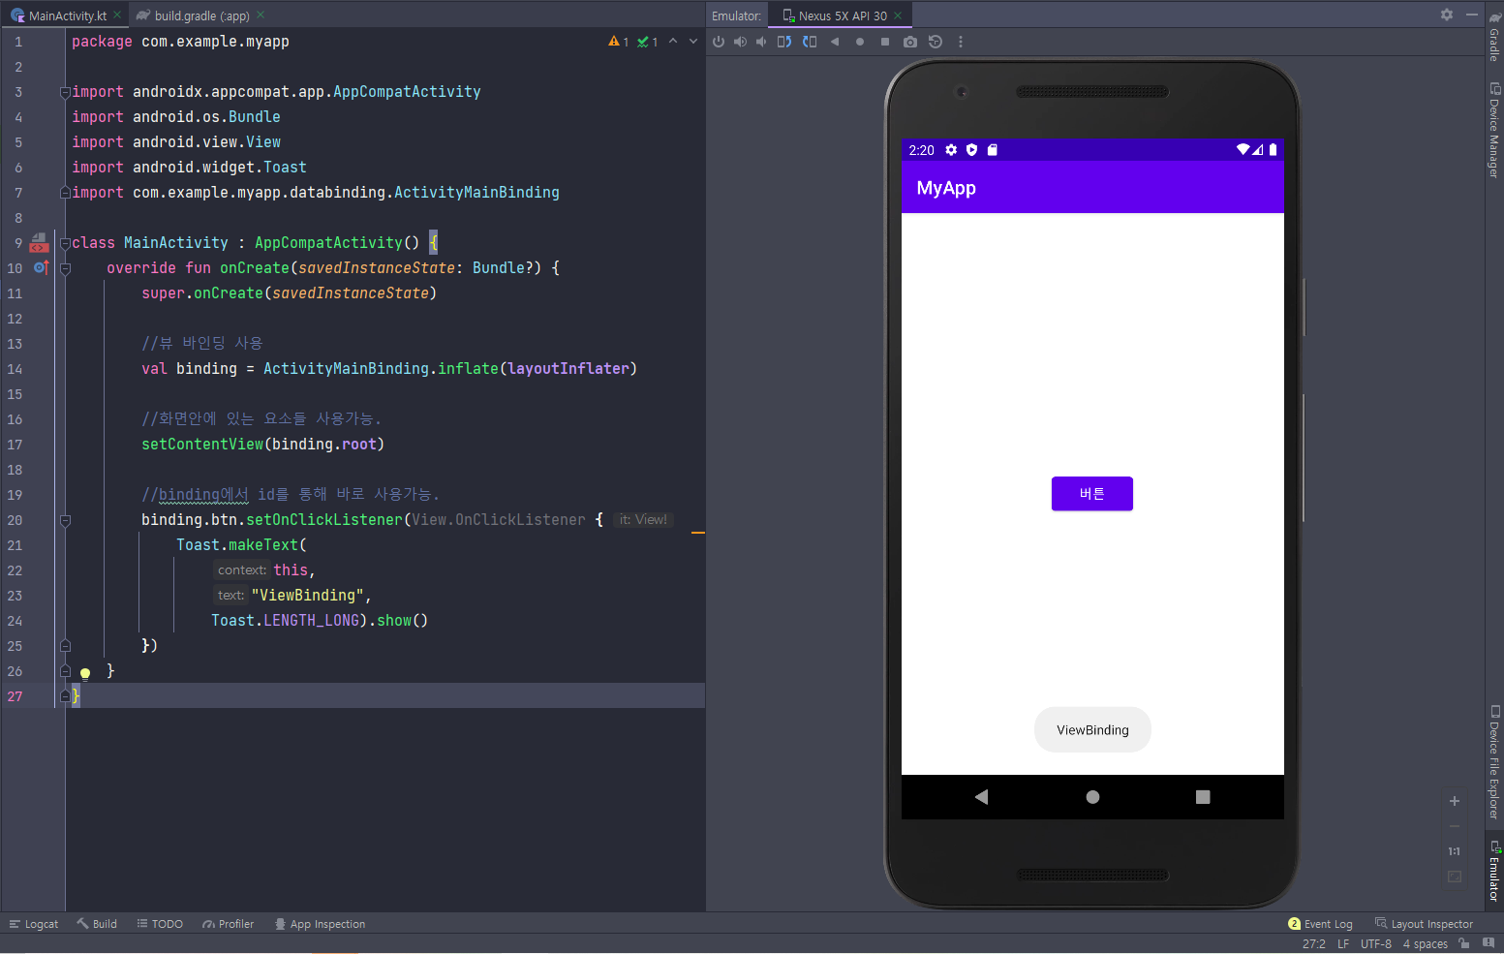
Task: Take a screenshot with the camera icon
Action: (x=909, y=41)
